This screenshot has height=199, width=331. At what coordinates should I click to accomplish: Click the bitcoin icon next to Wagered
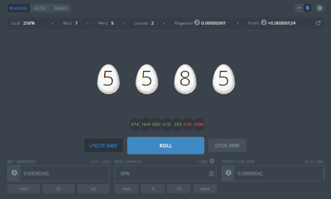click(x=197, y=23)
